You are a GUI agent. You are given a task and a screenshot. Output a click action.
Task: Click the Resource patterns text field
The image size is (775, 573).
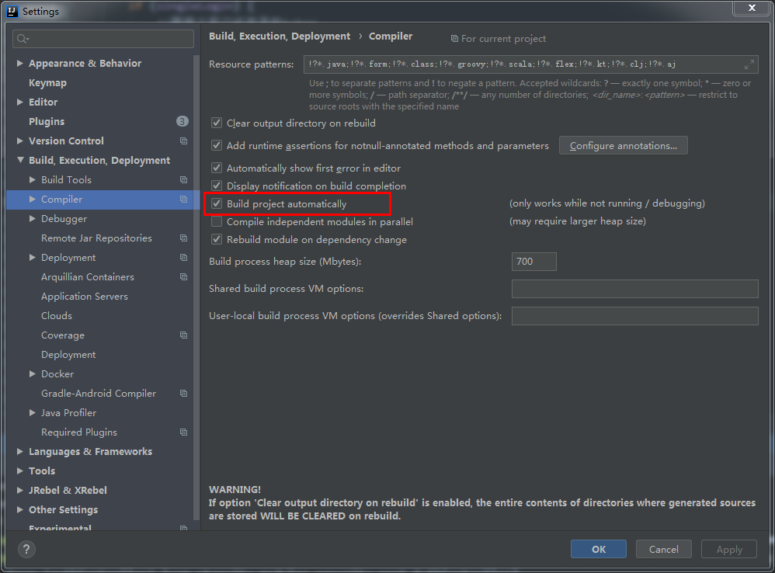click(x=531, y=64)
